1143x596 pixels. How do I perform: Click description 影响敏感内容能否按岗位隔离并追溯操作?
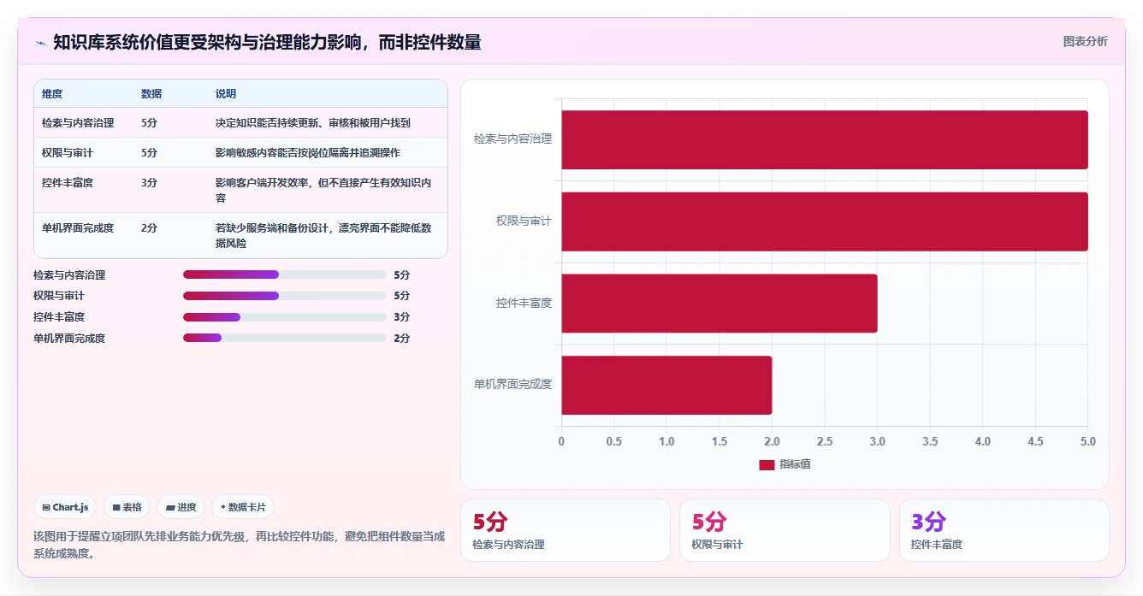(308, 153)
